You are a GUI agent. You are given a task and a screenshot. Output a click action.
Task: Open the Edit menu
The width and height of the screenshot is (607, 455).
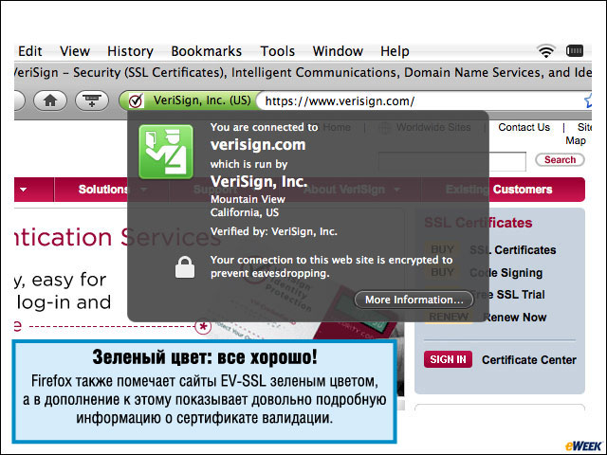[x=30, y=51]
